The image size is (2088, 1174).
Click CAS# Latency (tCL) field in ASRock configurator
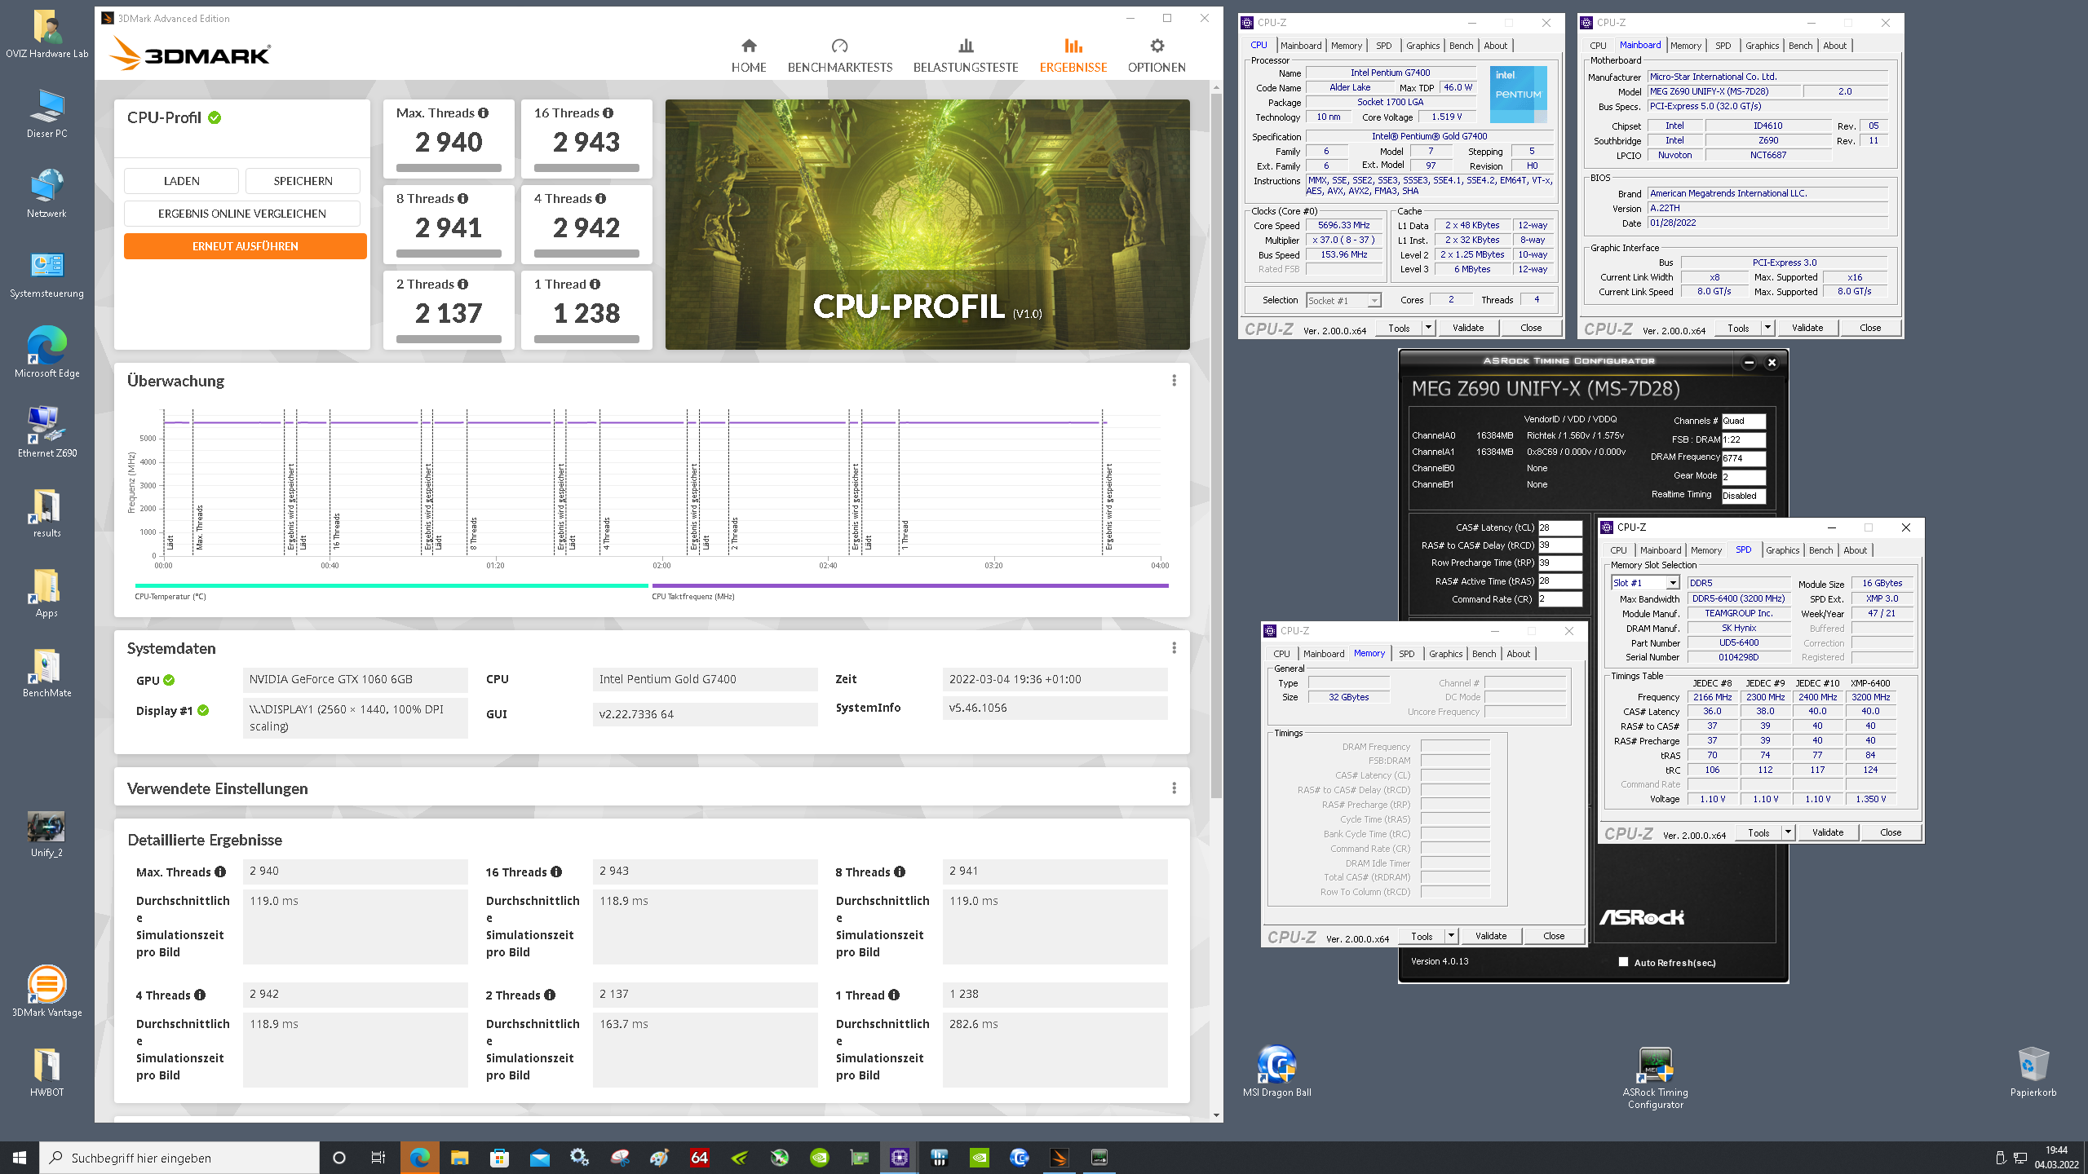1559,527
